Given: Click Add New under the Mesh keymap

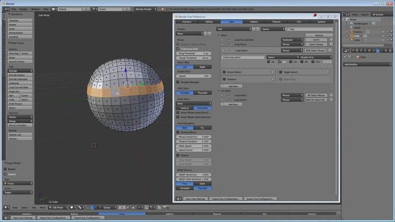Looking at the screenshot, I should 231,86.
